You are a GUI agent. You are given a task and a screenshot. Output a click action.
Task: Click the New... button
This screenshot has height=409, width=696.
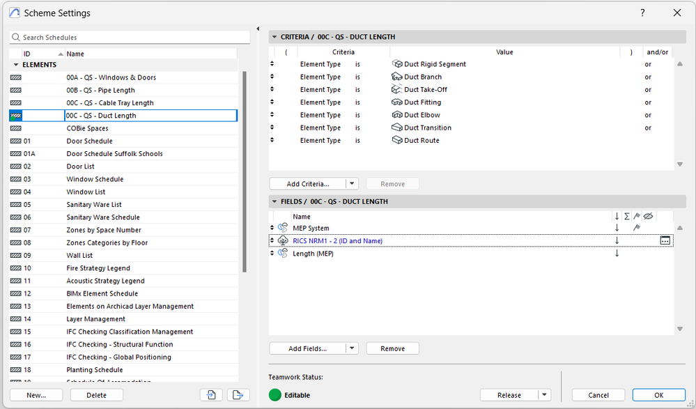tap(36, 395)
